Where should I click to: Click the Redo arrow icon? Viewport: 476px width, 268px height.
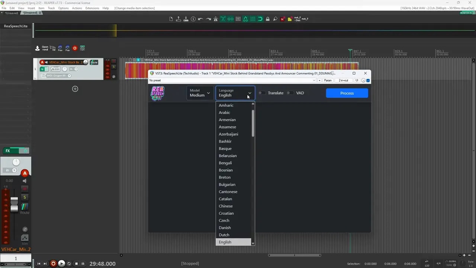coord(208,19)
